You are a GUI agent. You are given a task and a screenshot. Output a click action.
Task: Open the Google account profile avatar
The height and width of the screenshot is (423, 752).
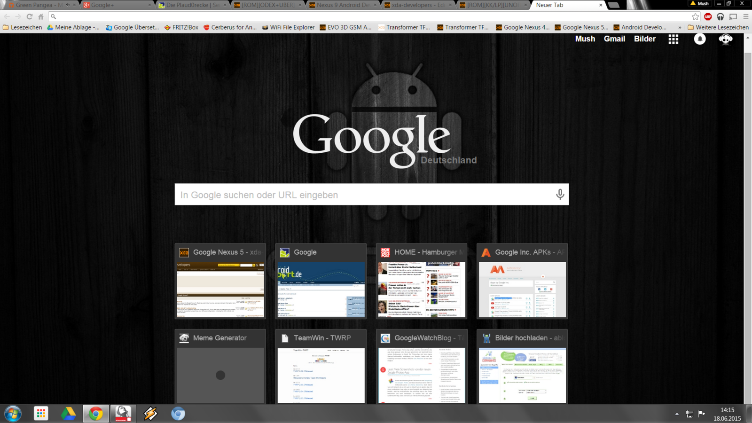click(x=725, y=39)
